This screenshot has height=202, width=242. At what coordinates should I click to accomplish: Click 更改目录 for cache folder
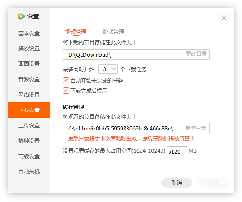click(196, 128)
